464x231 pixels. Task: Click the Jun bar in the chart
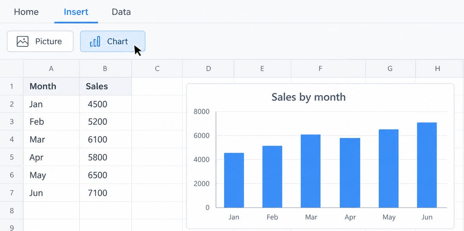[427, 165]
